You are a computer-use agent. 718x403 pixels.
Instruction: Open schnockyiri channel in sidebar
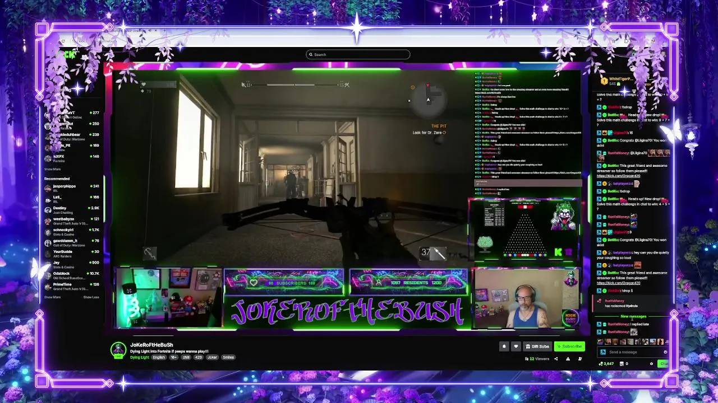tap(72, 232)
